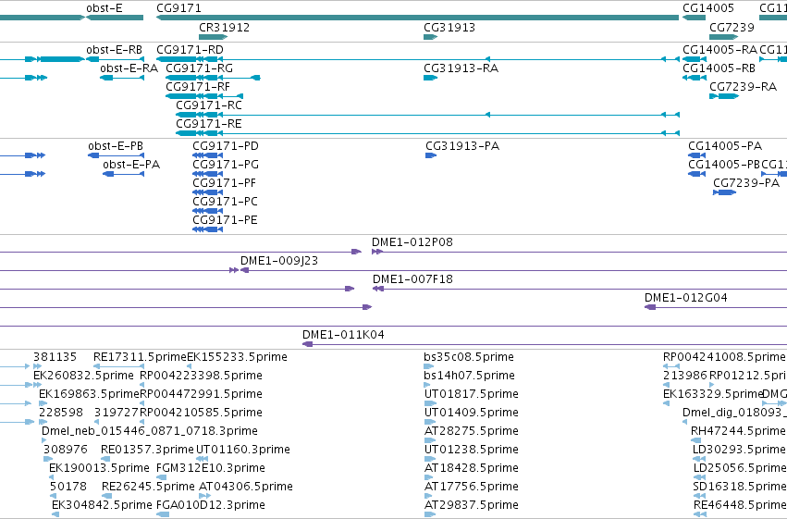The width and height of the screenshot is (787, 519).
Task: Click protein CG9171-PE
Action: tap(208, 229)
